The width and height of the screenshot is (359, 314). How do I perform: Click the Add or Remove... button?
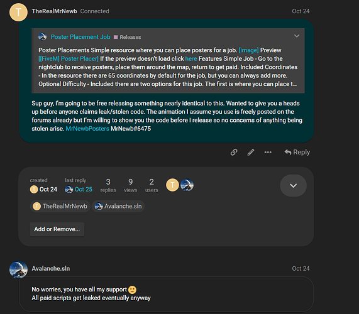point(57,229)
